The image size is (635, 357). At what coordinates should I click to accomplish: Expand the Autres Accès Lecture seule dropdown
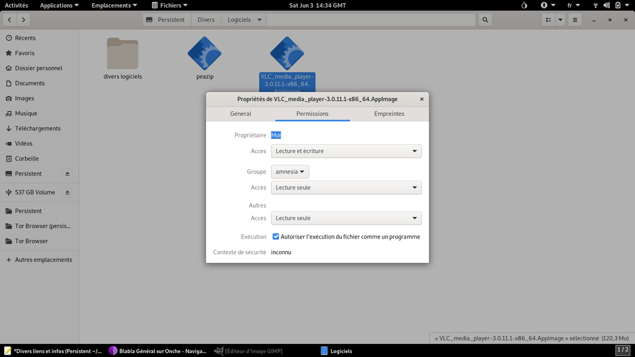coord(346,218)
